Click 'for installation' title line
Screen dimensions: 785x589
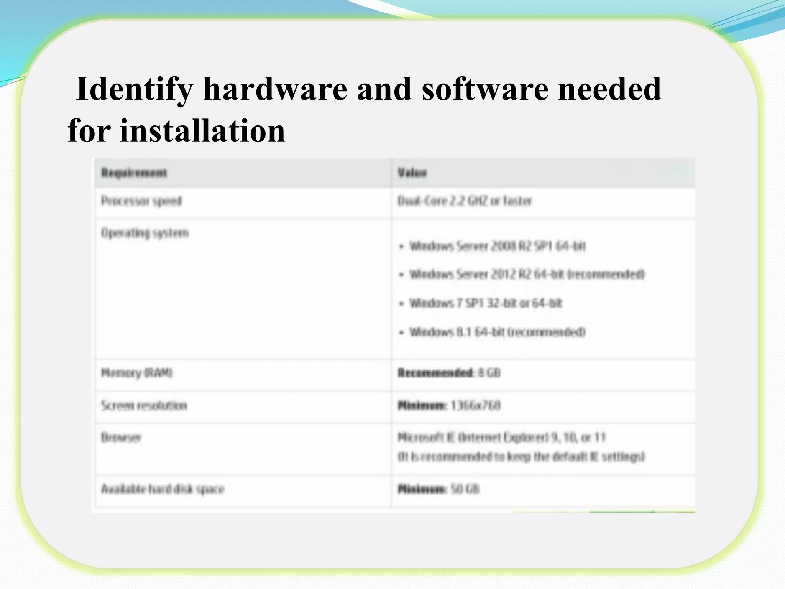click(177, 131)
